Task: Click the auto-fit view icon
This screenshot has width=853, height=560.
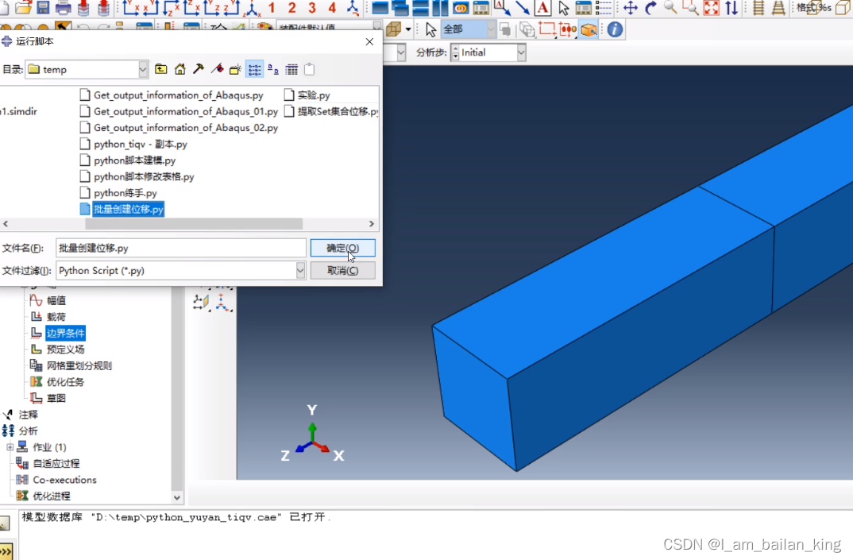Action: [x=712, y=8]
